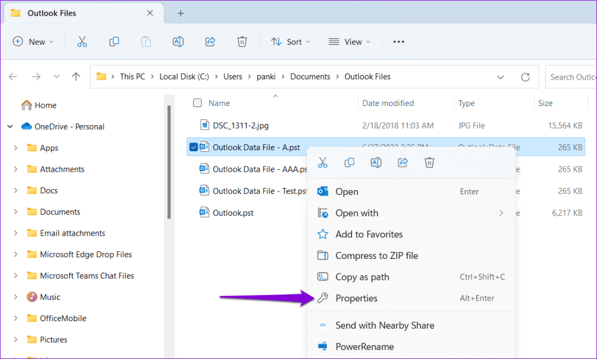Click the Cut scissors icon in the context menu
597x359 pixels.
tap(322, 162)
